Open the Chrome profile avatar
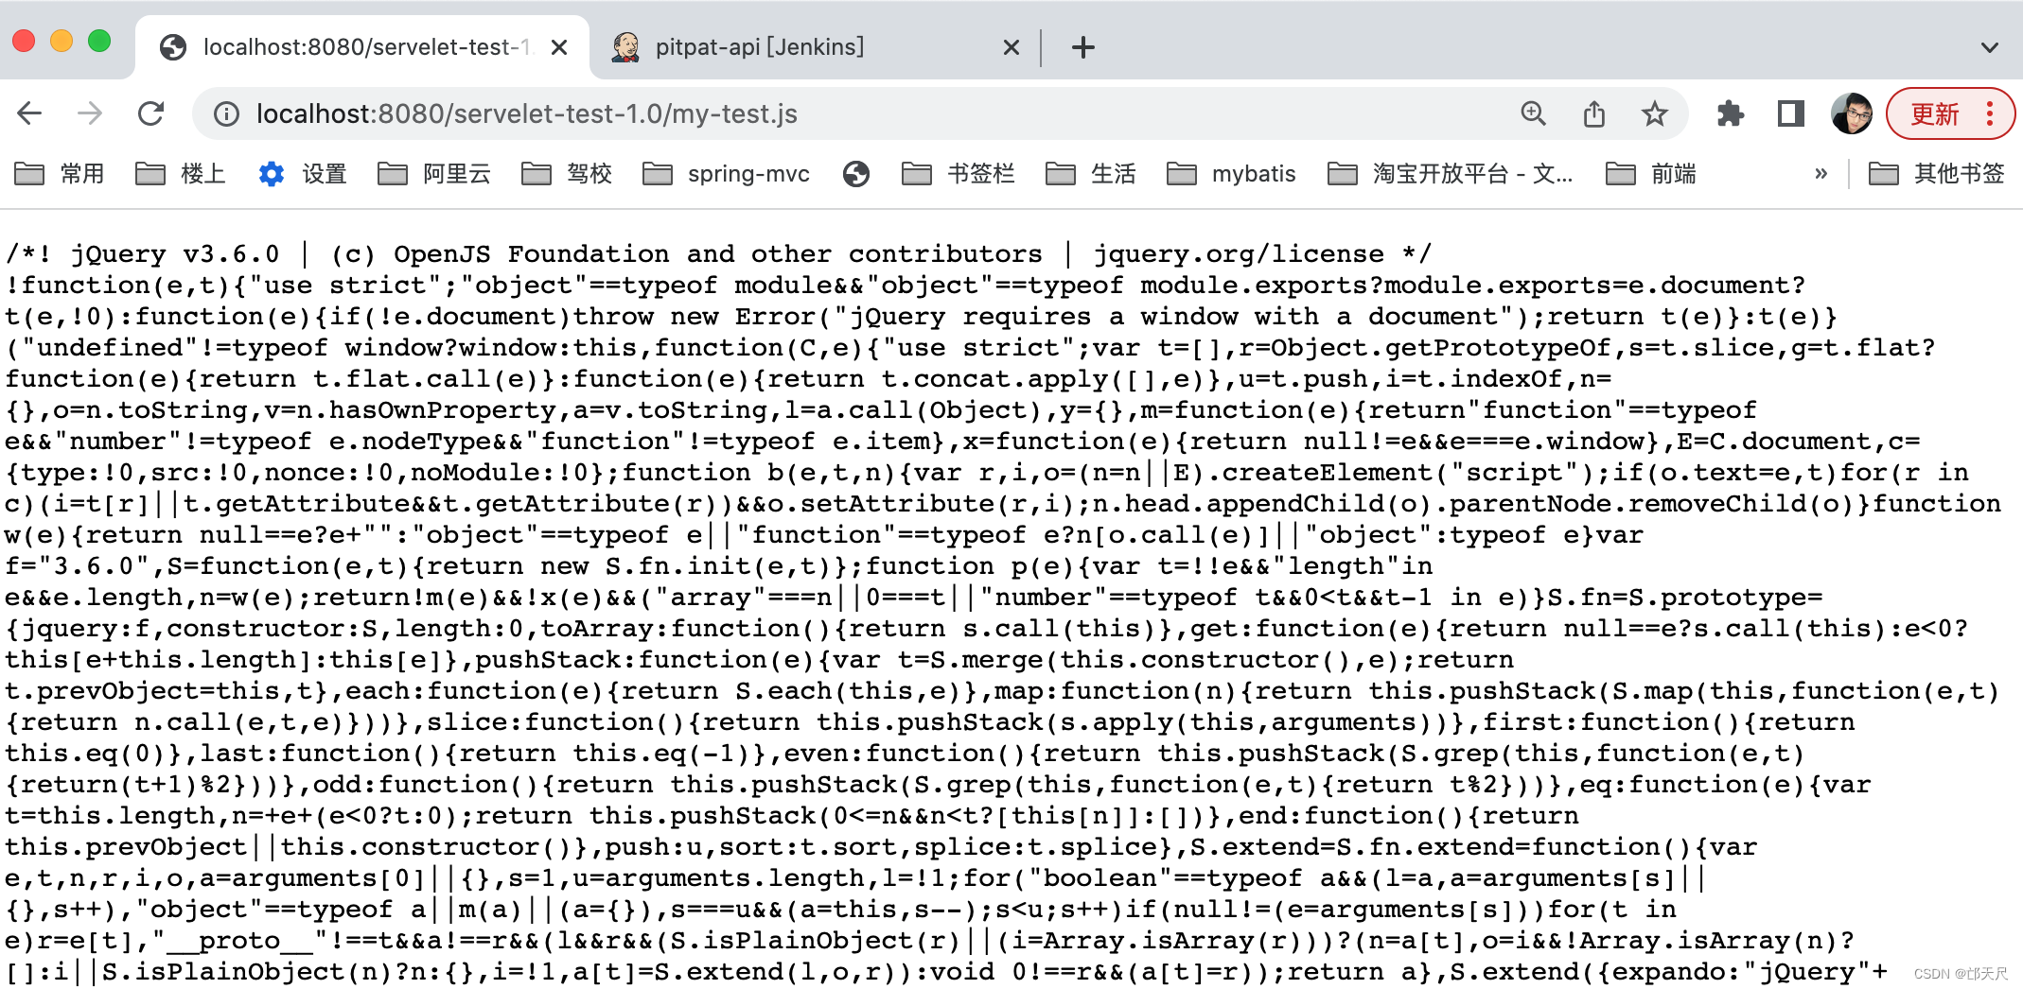The height and width of the screenshot is (989, 2023). pyautogui.click(x=1851, y=114)
